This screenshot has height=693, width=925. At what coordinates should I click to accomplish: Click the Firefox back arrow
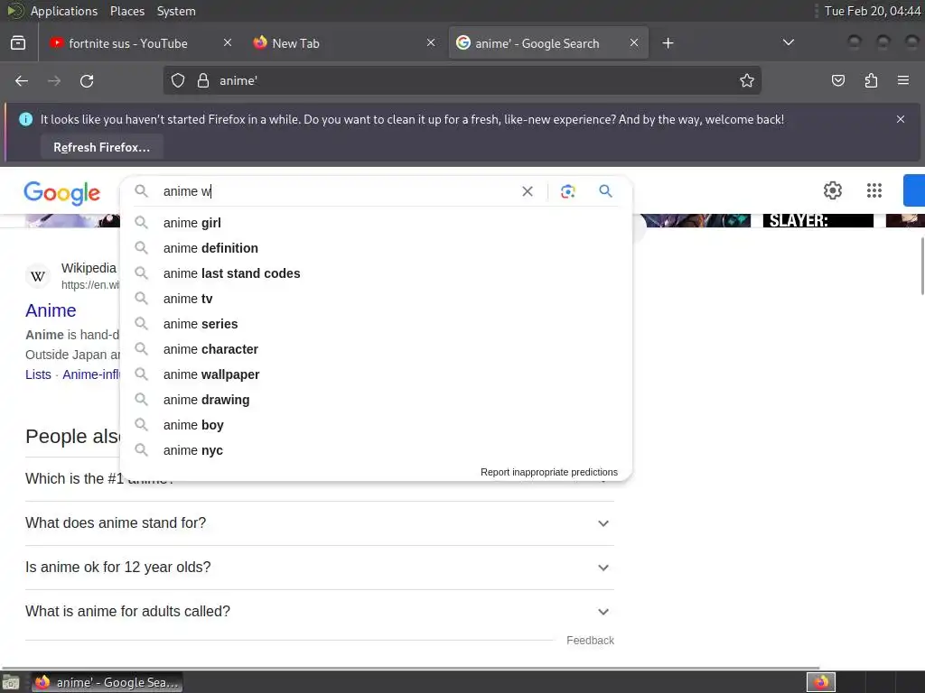22,80
